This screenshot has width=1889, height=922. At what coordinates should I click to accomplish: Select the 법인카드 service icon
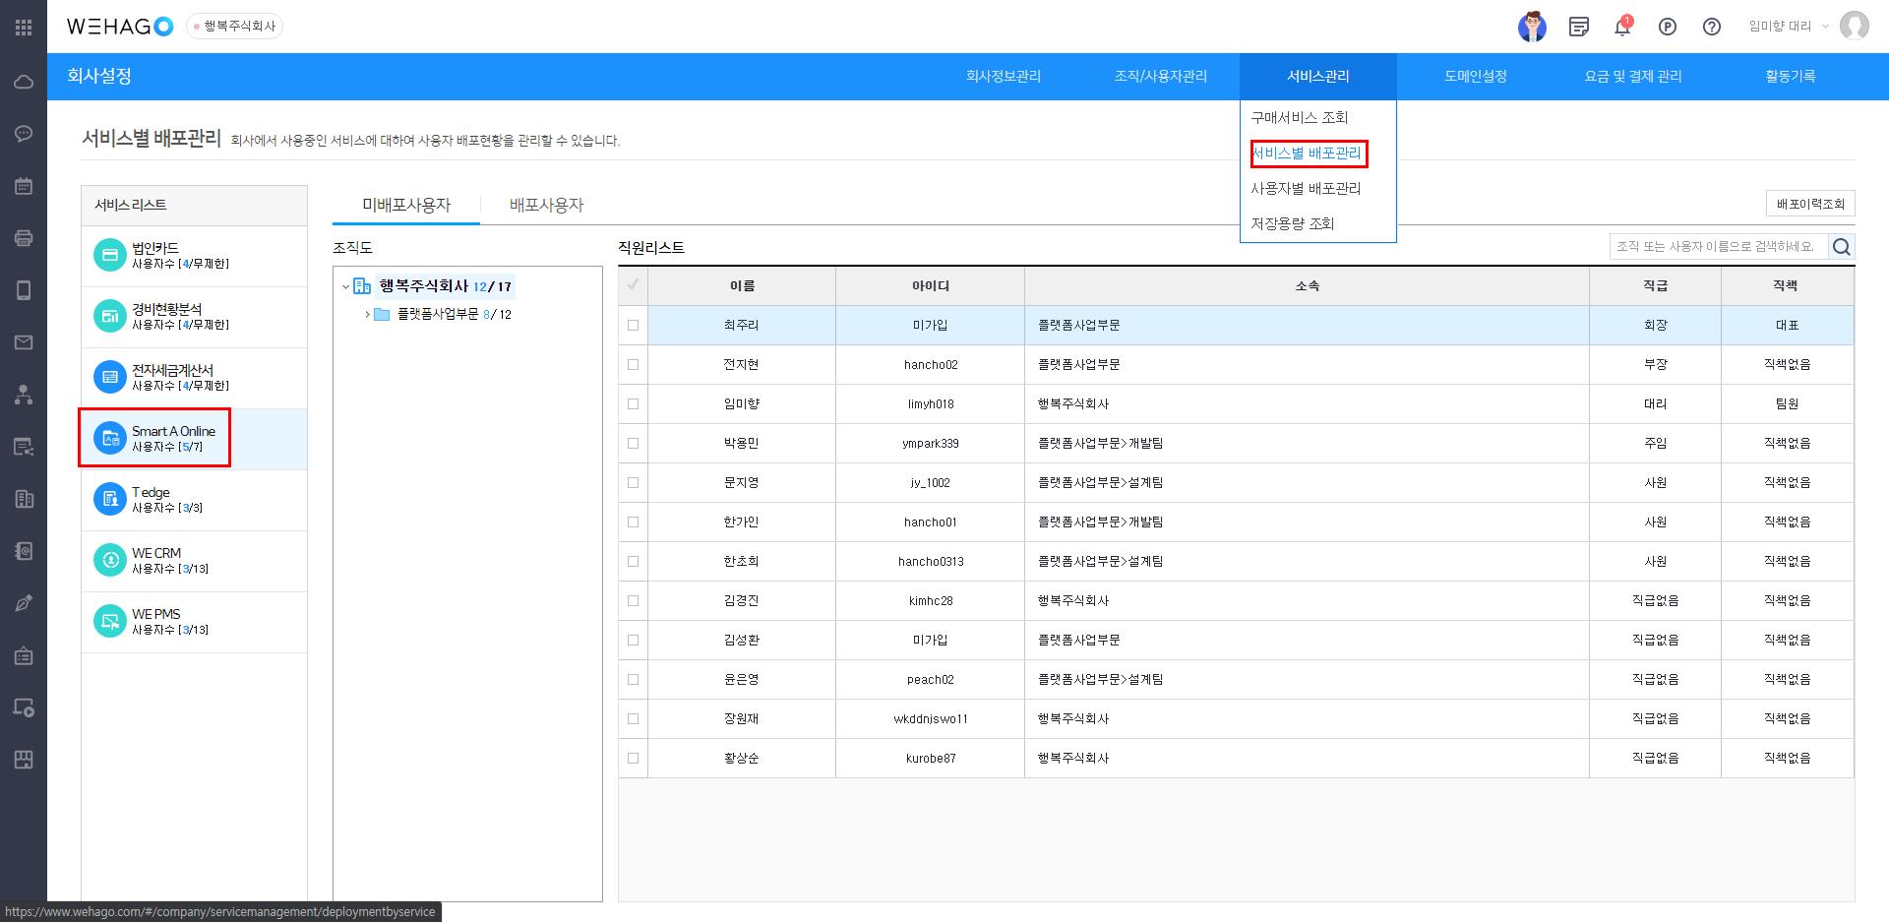(109, 255)
